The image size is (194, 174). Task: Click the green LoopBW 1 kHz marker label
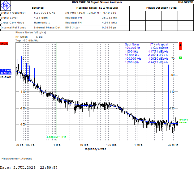click(x=56, y=137)
